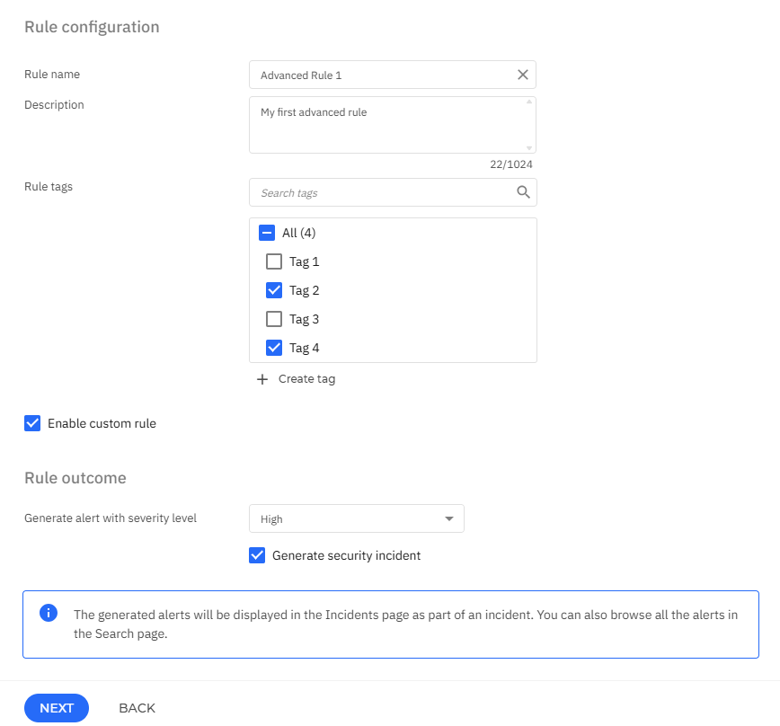Screen dimensions: 780x726
Task: Click the description scrollbar up arrow
Action: pos(529,102)
